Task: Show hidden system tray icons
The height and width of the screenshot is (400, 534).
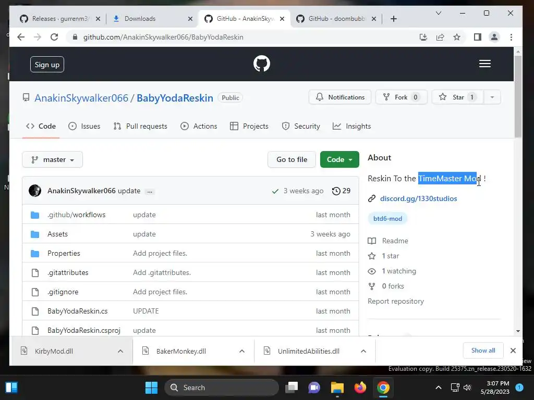Action: [x=438, y=387]
